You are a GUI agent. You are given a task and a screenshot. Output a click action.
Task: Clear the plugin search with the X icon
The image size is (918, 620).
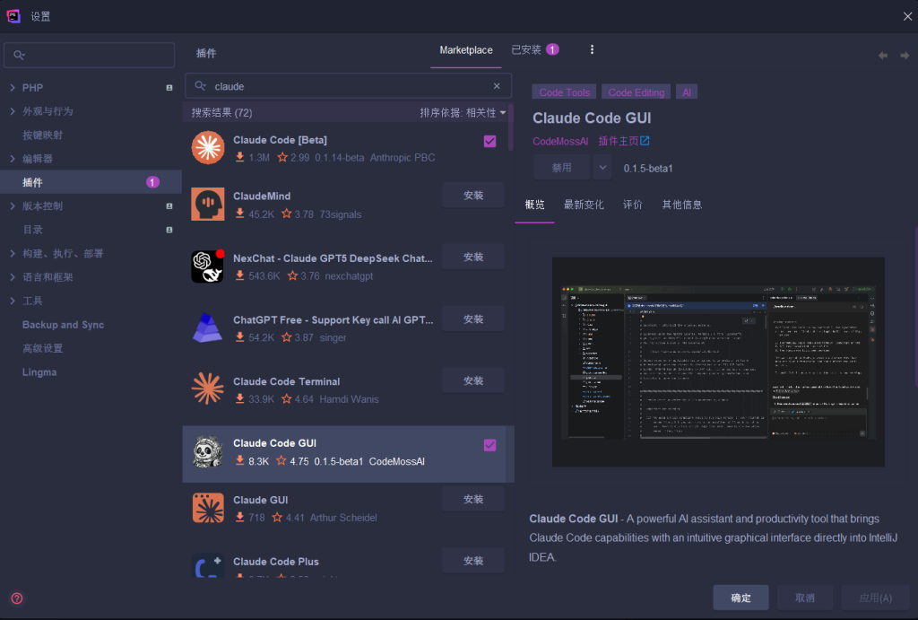tap(497, 86)
